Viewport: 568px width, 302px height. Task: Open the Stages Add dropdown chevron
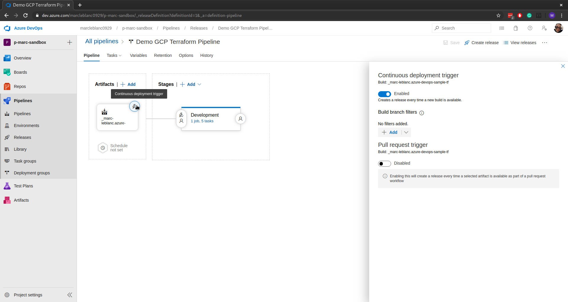click(200, 84)
